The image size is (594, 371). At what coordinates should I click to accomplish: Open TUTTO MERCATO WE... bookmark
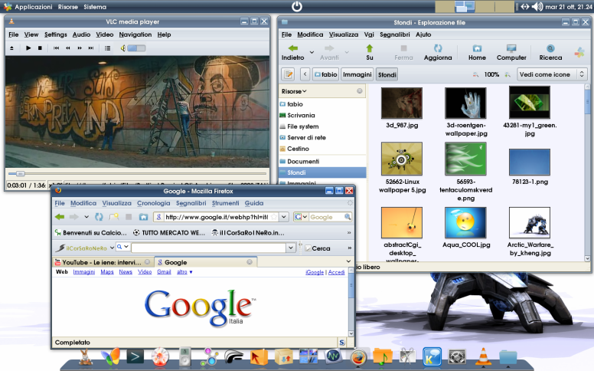tap(169, 233)
